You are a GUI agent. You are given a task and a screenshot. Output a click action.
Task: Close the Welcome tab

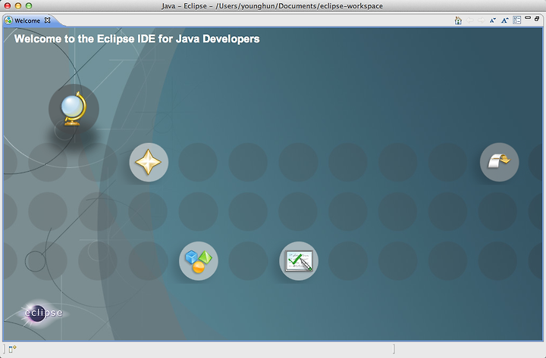(x=47, y=20)
